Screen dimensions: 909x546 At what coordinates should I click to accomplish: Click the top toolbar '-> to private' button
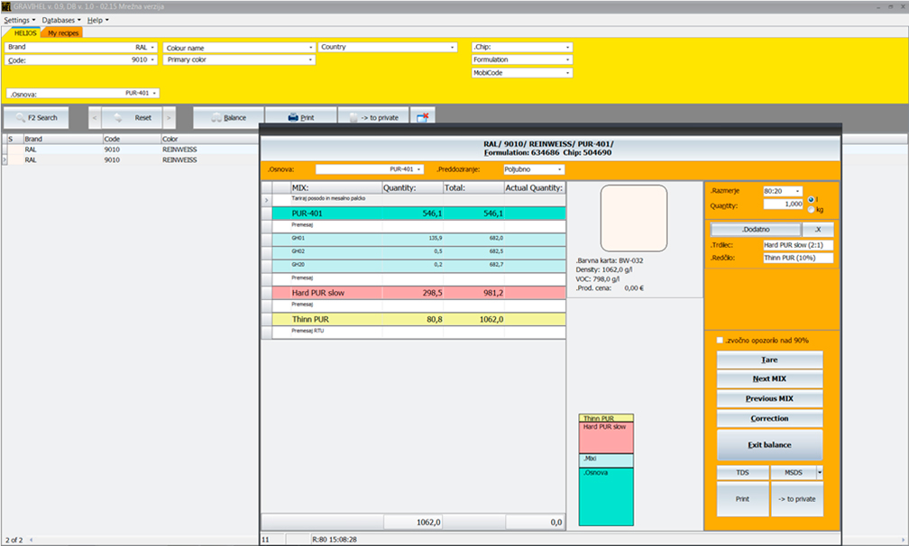tap(373, 117)
